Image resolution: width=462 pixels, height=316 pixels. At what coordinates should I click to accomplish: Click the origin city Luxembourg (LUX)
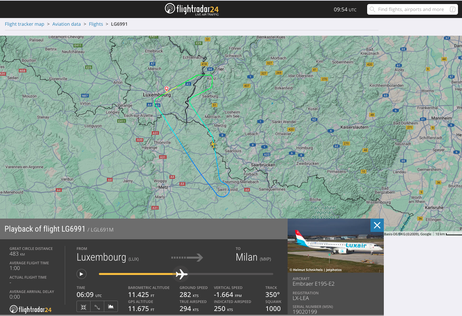(x=108, y=257)
